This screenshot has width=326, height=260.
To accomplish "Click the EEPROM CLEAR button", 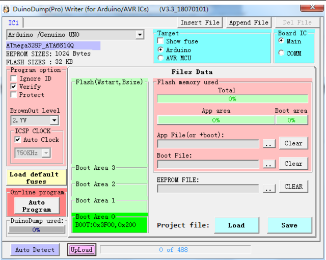I will coord(293,187).
